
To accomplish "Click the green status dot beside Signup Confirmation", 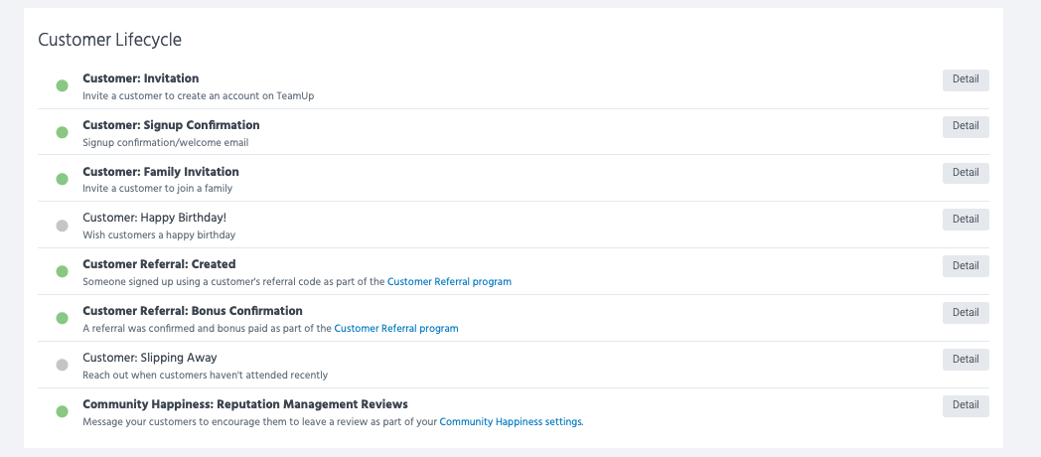I will point(62,132).
